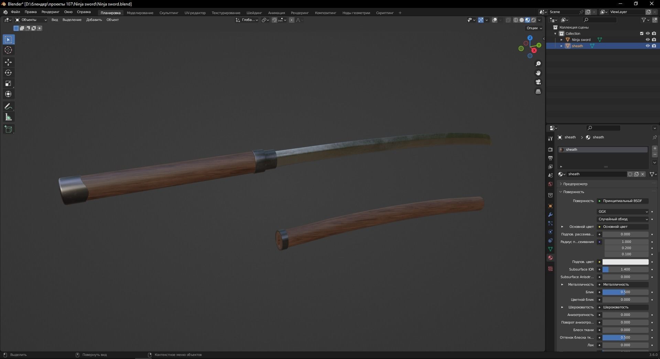Viewport: 660px width, 359px height.
Task: Open the Опции options dropdown
Action: pyautogui.click(x=534, y=28)
